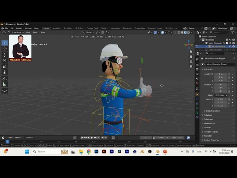Activate the Transform tool
237x178 pixels.
[4, 72]
